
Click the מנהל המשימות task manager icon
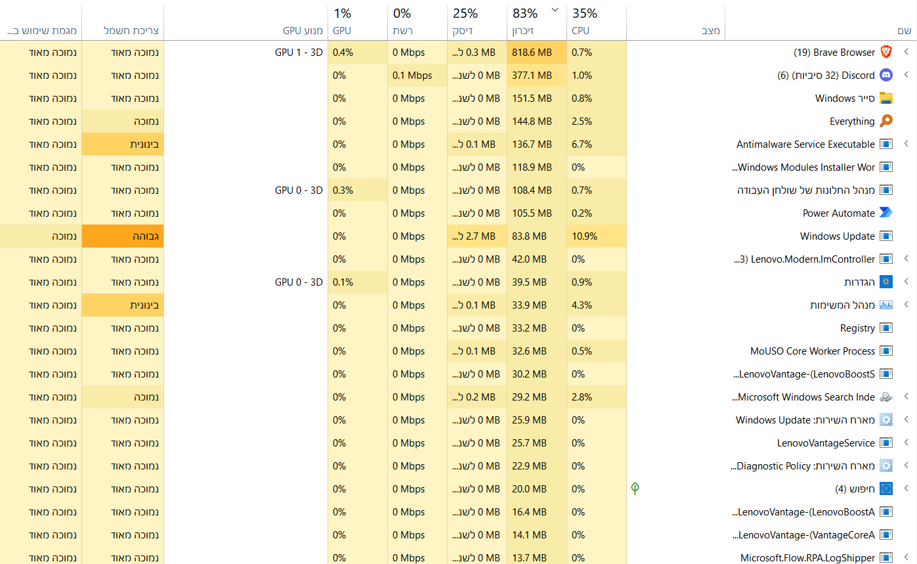click(886, 305)
